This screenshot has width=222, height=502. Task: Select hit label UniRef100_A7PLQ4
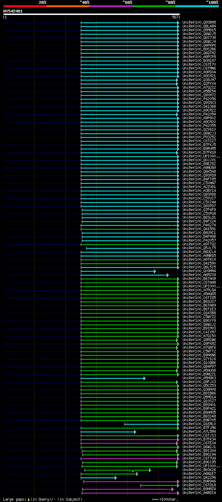(x=199, y=290)
